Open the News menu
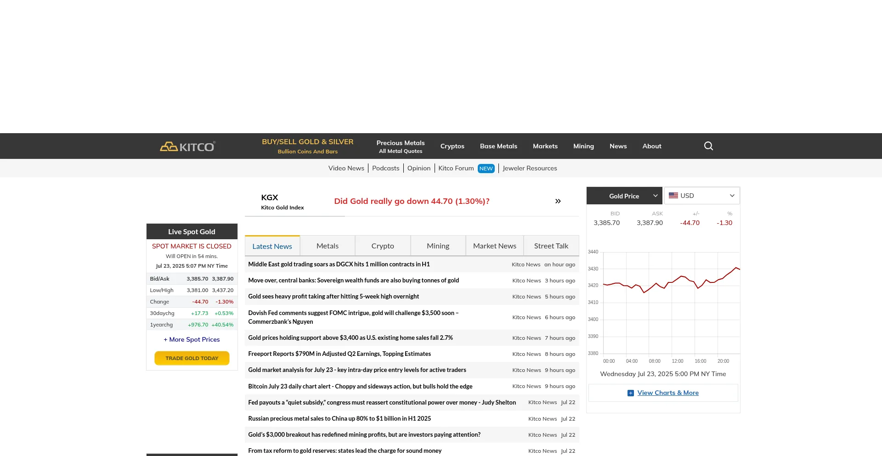 (x=618, y=146)
